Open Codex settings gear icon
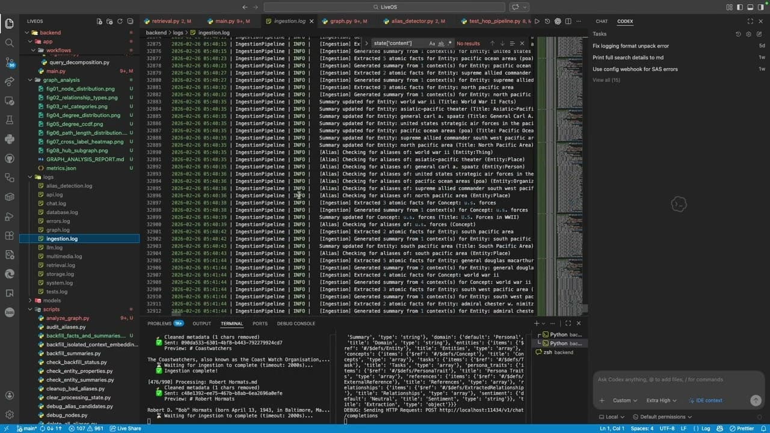This screenshot has width=770, height=433. coord(749,34)
